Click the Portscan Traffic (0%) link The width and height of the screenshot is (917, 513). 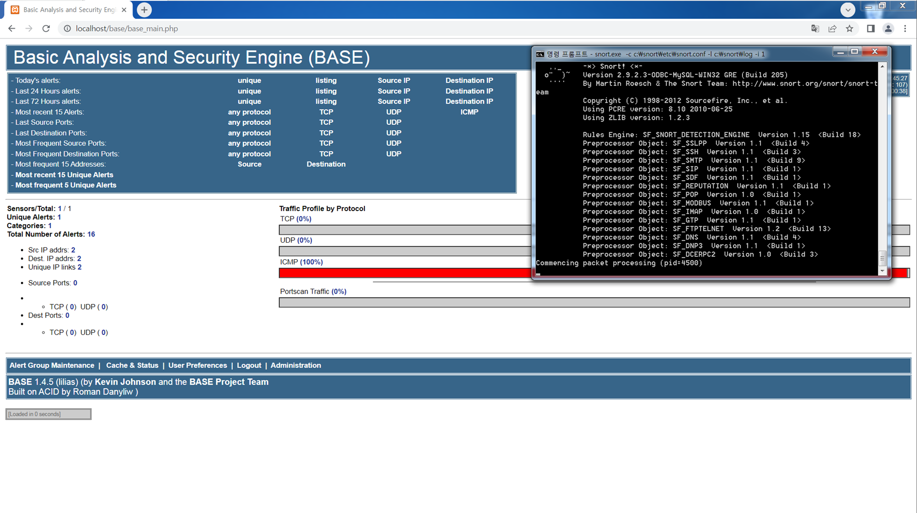point(339,292)
